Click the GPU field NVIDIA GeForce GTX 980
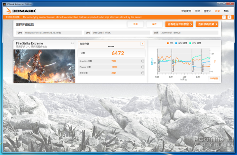The width and height of the screenshot is (237, 155). 49,33
